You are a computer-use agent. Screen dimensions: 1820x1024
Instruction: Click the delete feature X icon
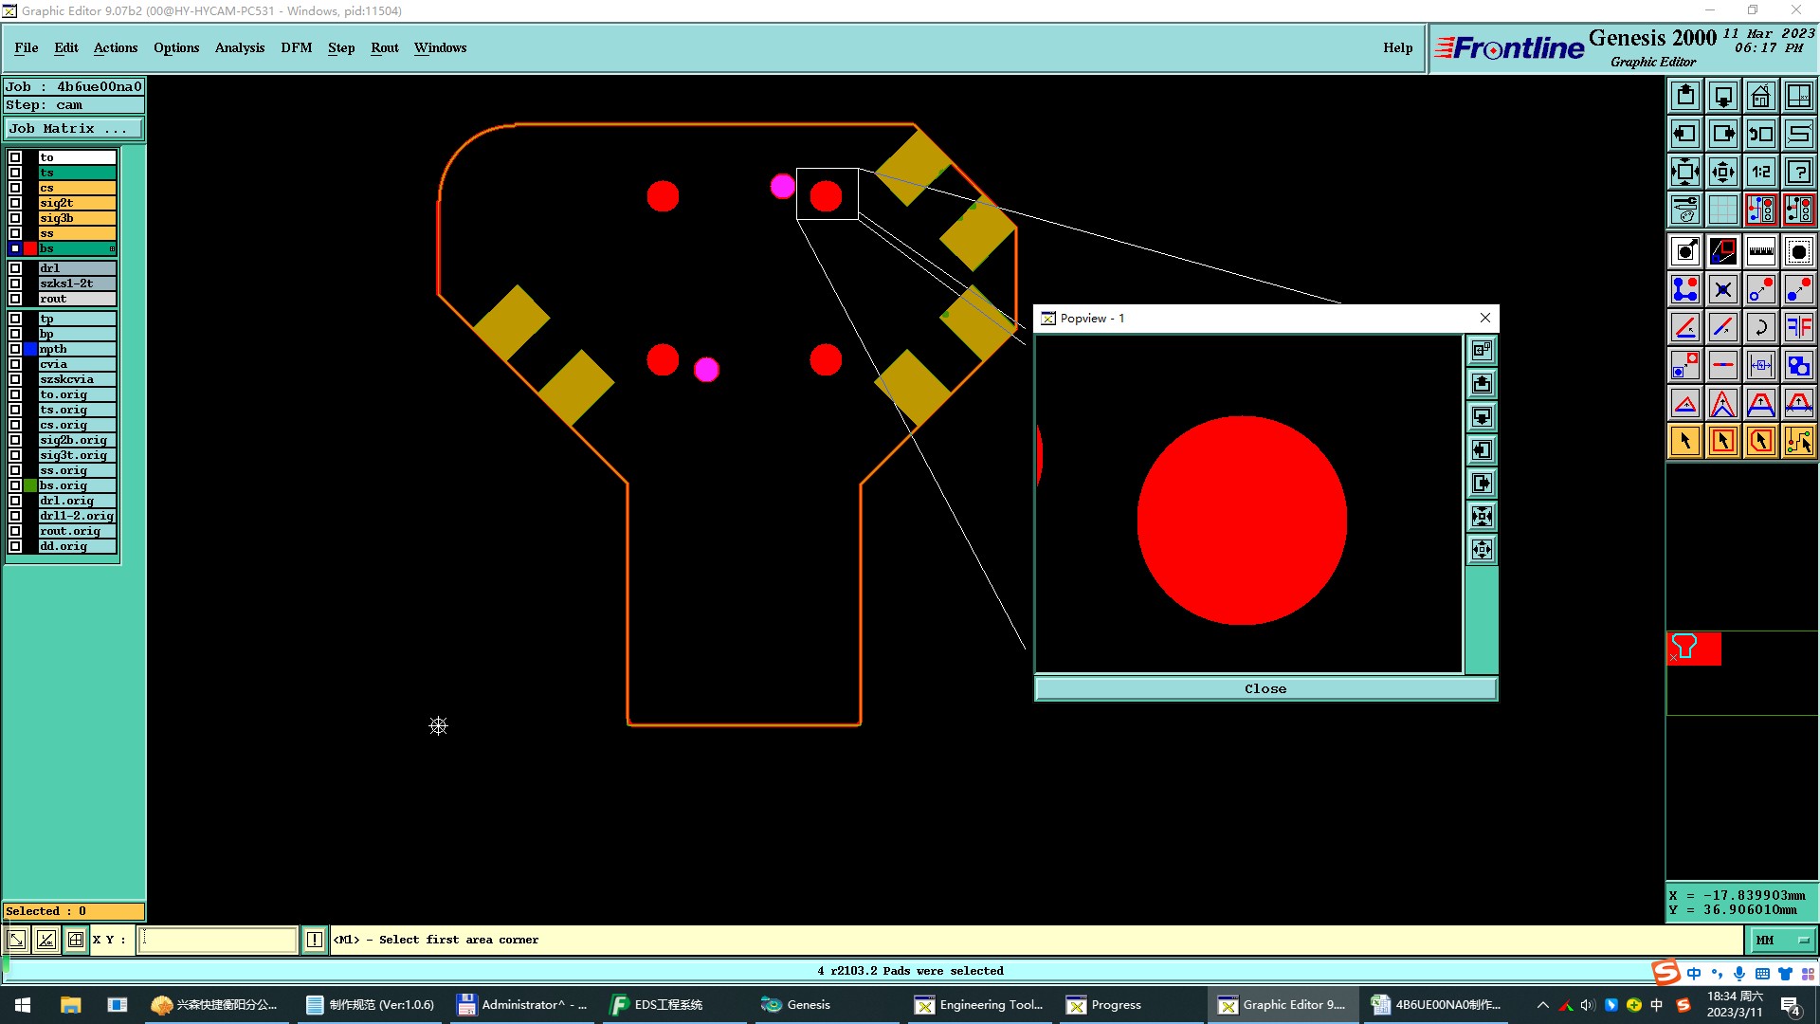[1722, 289]
